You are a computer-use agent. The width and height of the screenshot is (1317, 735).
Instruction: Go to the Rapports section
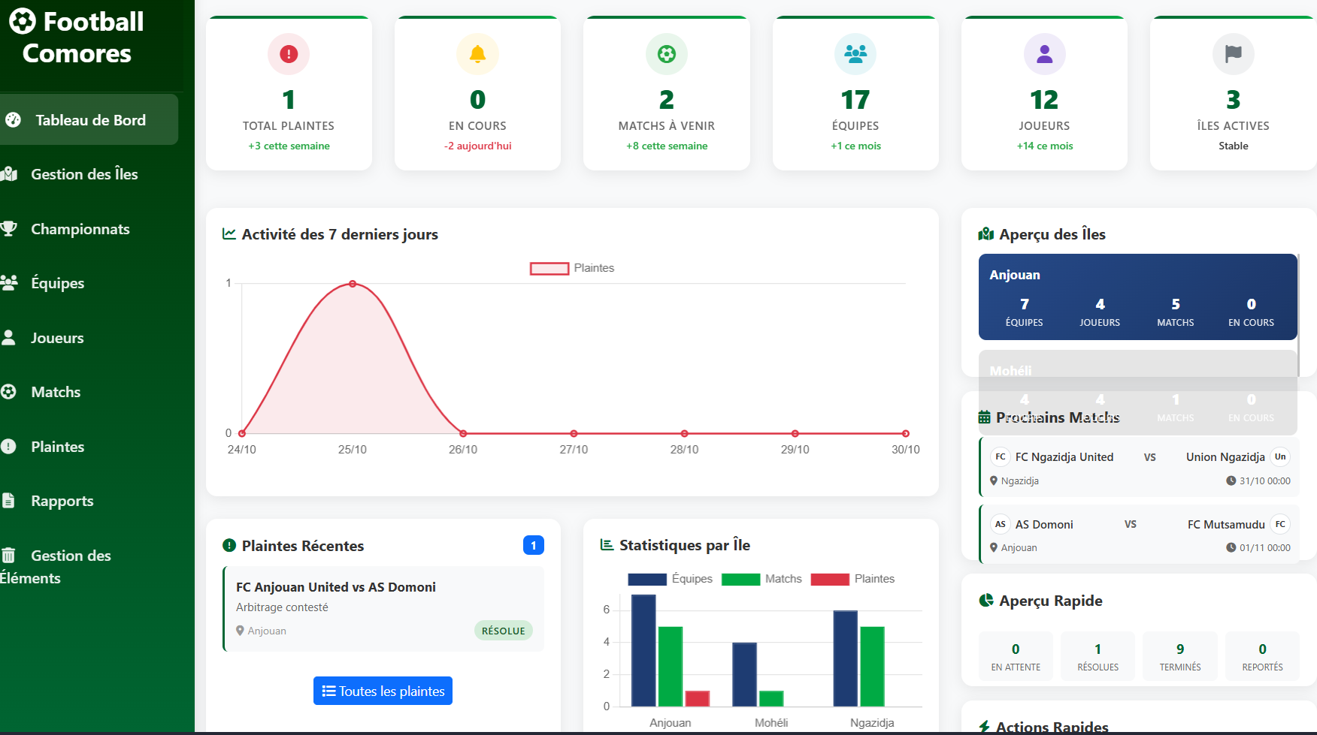62,501
